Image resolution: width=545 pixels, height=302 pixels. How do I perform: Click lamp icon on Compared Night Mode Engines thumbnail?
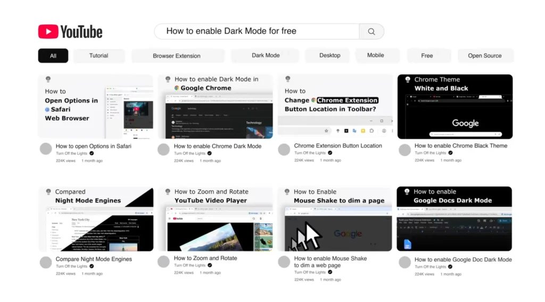coord(48,192)
